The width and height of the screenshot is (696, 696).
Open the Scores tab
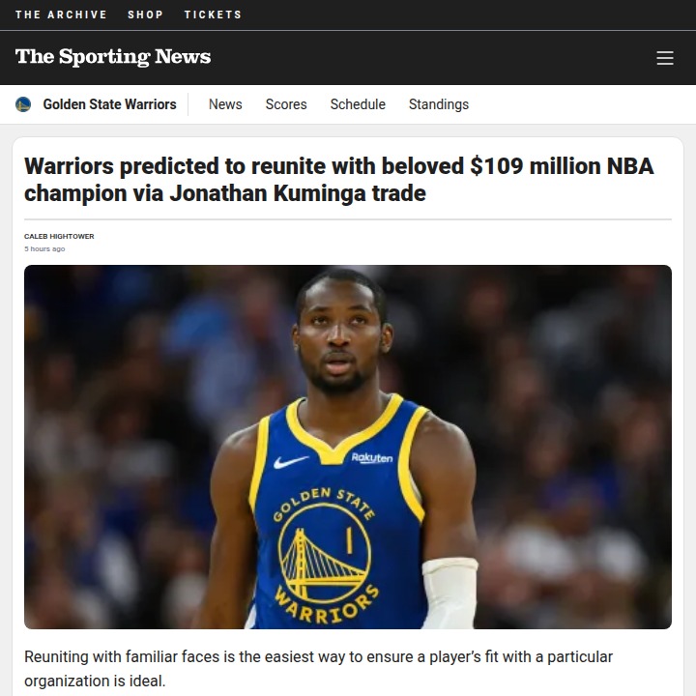[286, 104]
